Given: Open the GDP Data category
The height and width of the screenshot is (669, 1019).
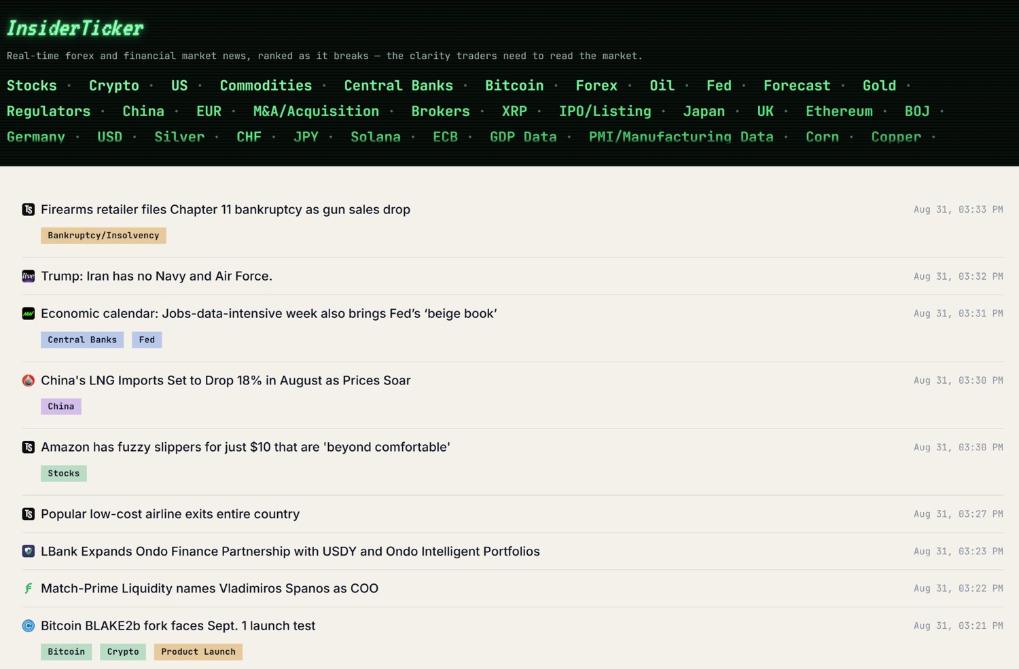Looking at the screenshot, I should pyautogui.click(x=523, y=137).
